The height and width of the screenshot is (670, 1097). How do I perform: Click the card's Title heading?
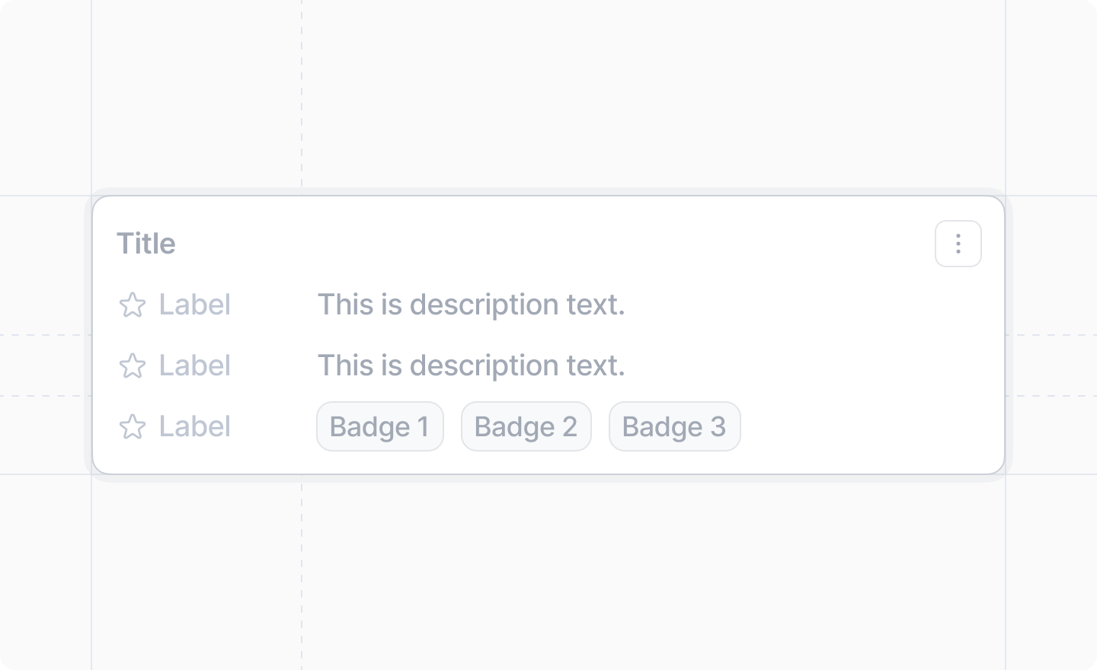(x=146, y=244)
